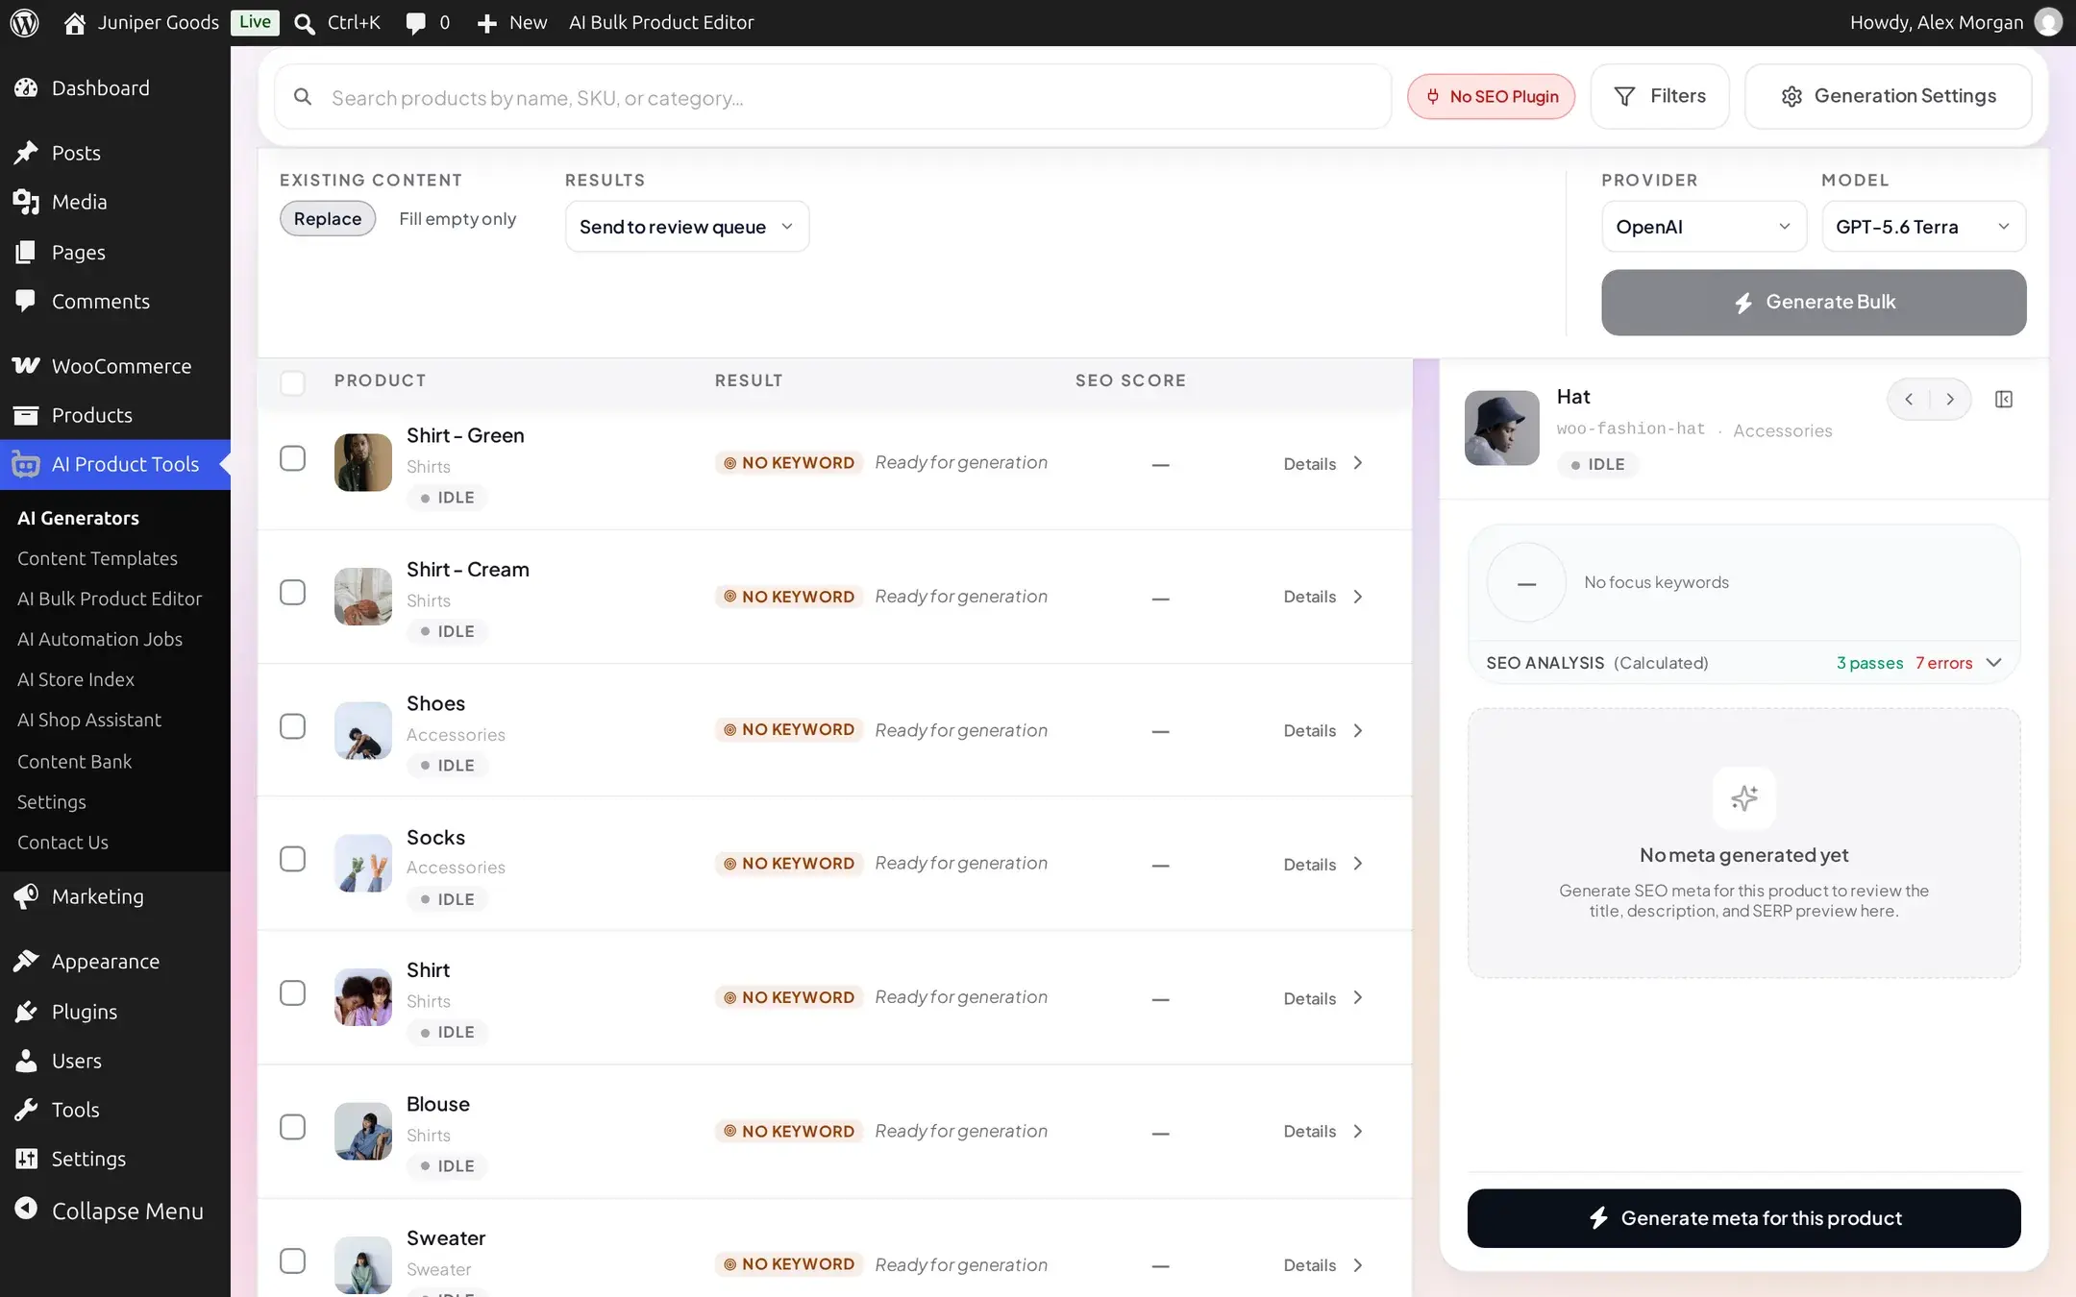2076x1297 pixels.
Task: Go to previous product with left chevron
Action: [x=1909, y=399]
